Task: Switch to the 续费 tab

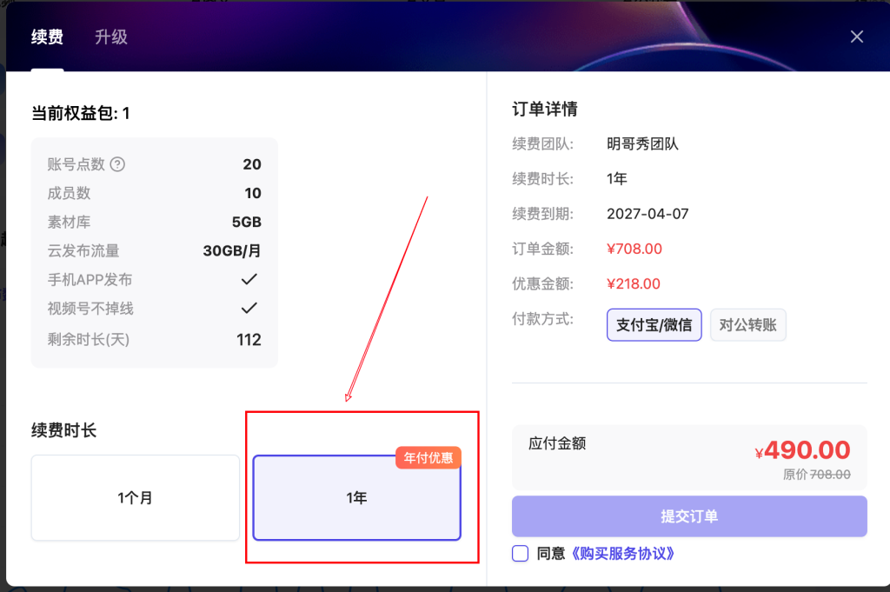Action: point(47,37)
